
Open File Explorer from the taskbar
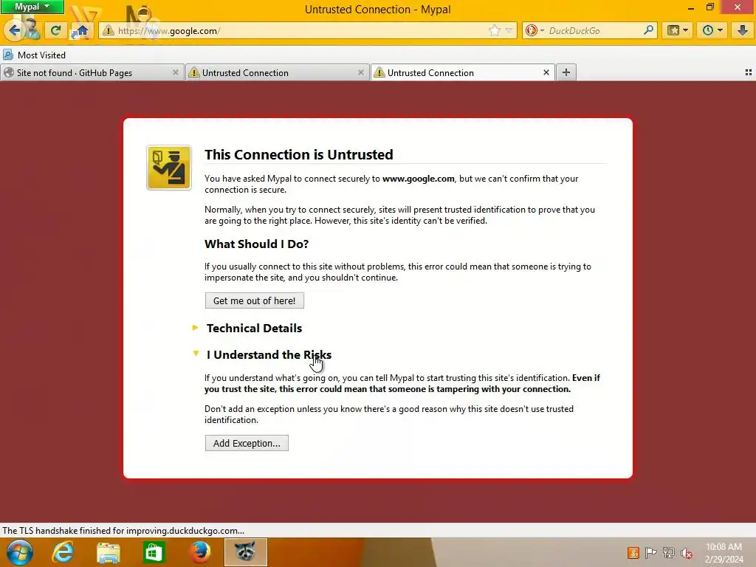click(109, 552)
